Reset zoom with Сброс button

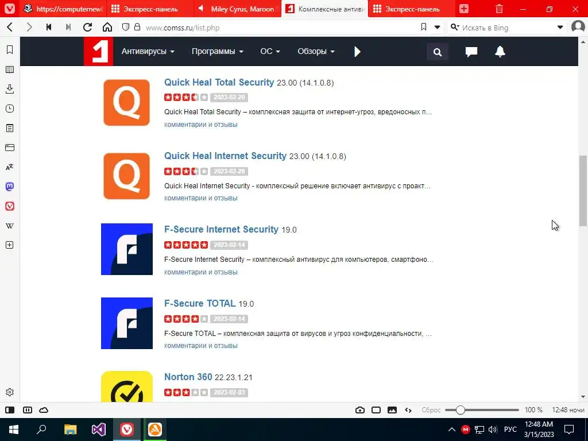point(431,410)
